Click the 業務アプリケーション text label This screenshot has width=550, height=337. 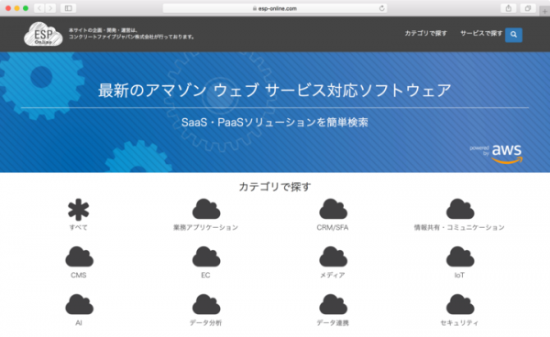[x=206, y=227]
